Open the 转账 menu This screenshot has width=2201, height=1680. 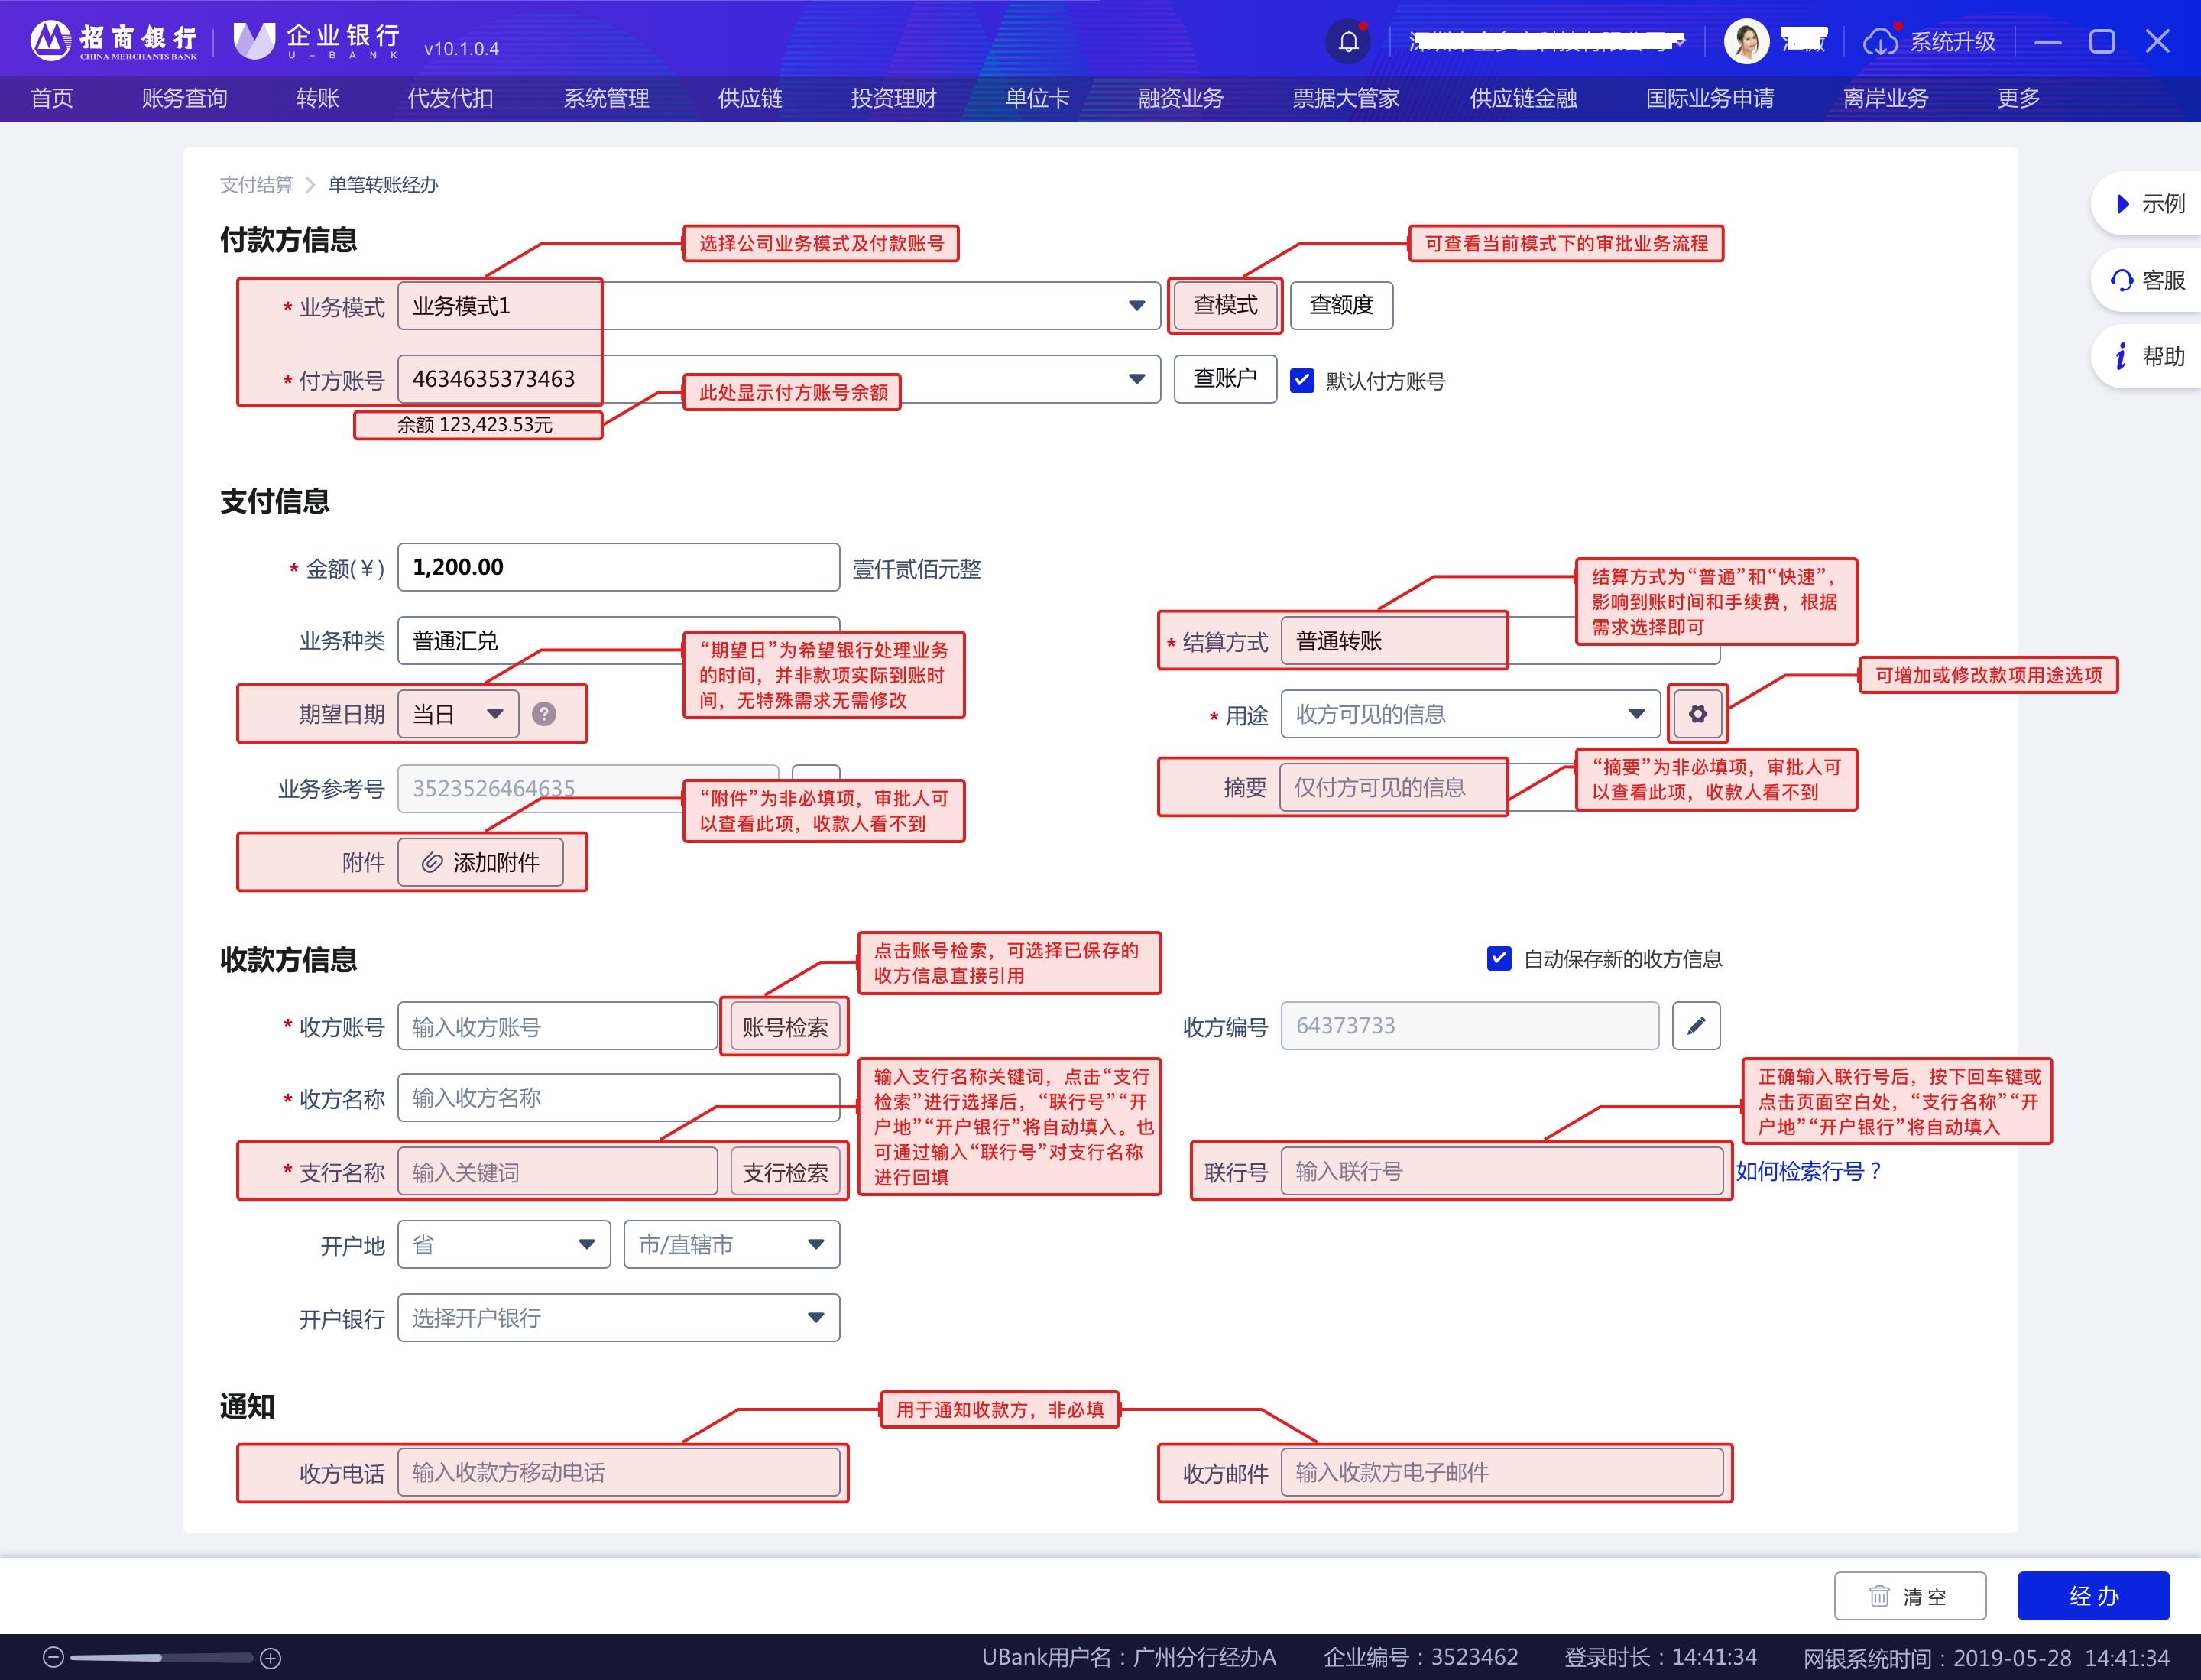click(x=317, y=98)
